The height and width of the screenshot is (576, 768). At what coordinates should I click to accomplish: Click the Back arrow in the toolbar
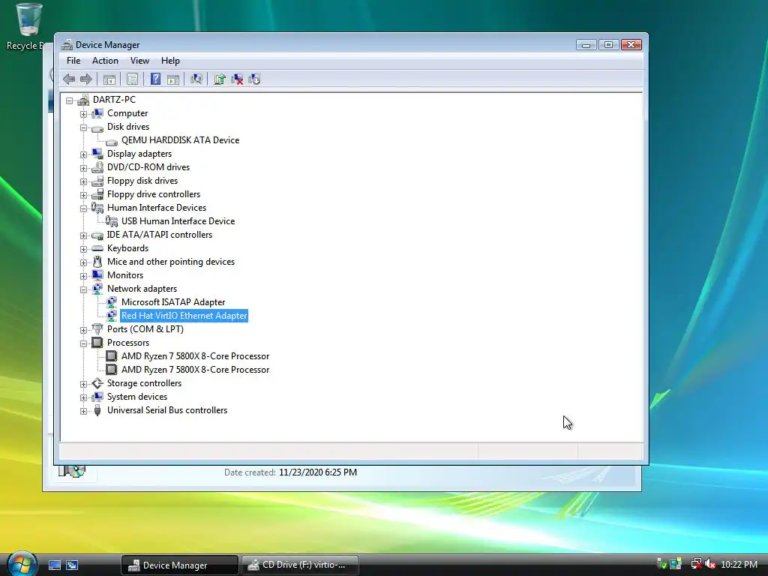69,79
